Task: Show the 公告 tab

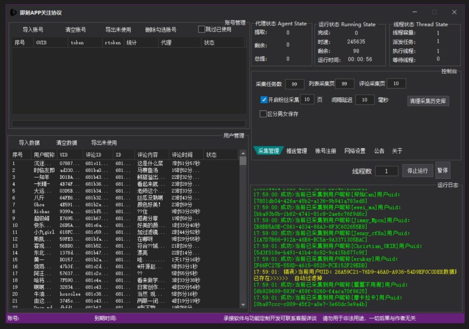Action: (379, 151)
